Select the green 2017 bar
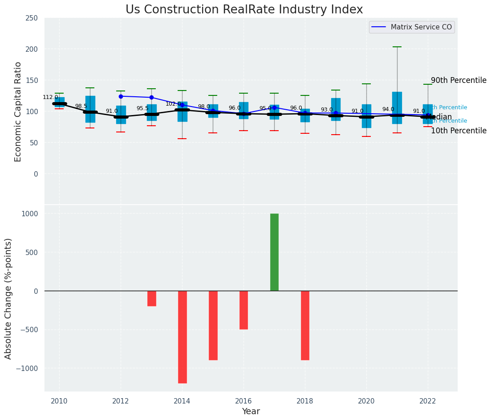 pyautogui.click(x=274, y=252)
